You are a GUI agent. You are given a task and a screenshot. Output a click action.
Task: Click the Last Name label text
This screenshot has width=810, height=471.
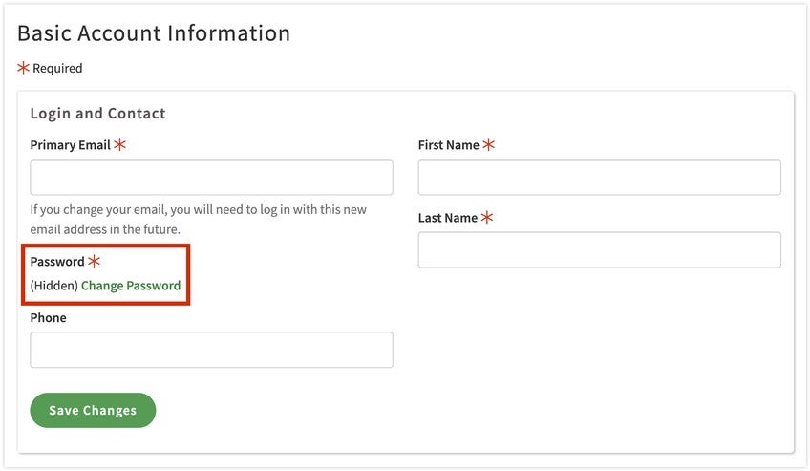pos(447,218)
